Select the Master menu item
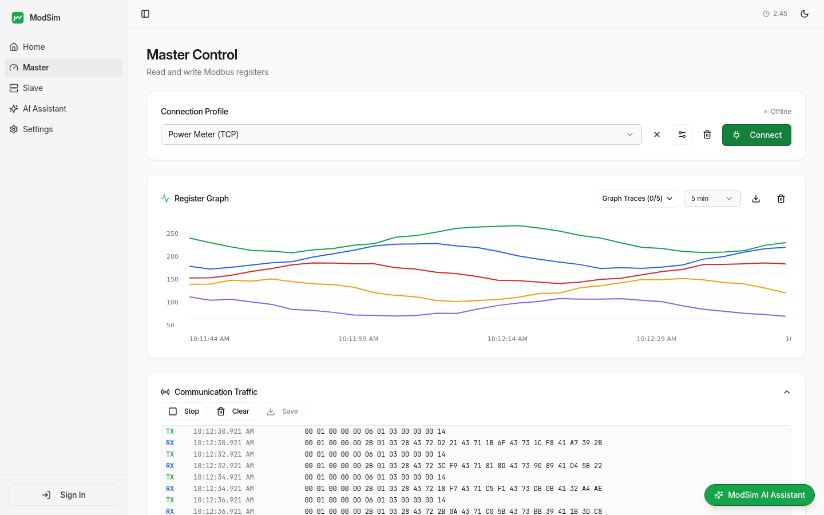This screenshot has width=824, height=515. [x=64, y=68]
